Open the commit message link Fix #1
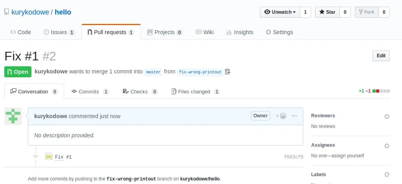This screenshot has width=402, height=184. [x=63, y=157]
